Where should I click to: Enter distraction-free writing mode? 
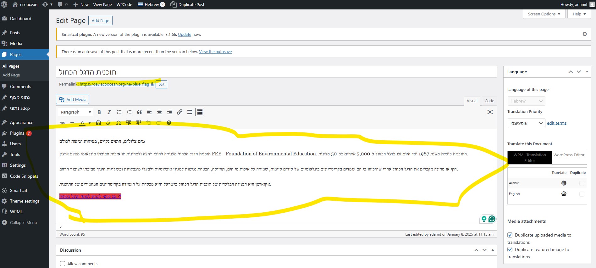(490, 112)
